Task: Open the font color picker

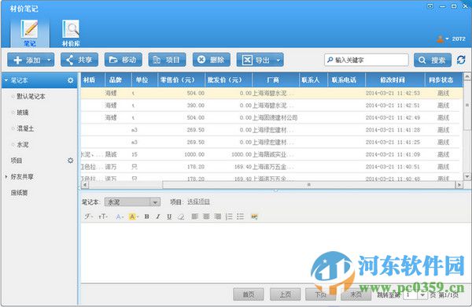Action: point(120,216)
